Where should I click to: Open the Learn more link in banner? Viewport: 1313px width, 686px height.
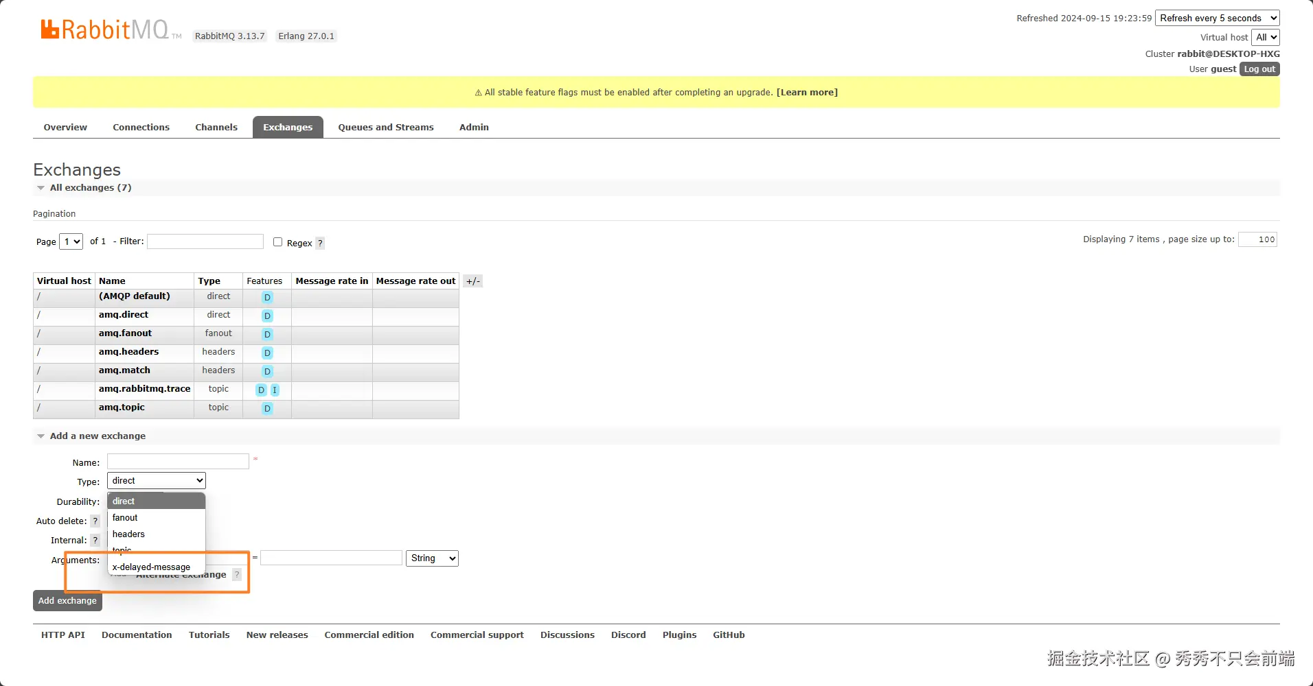click(807, 93)
